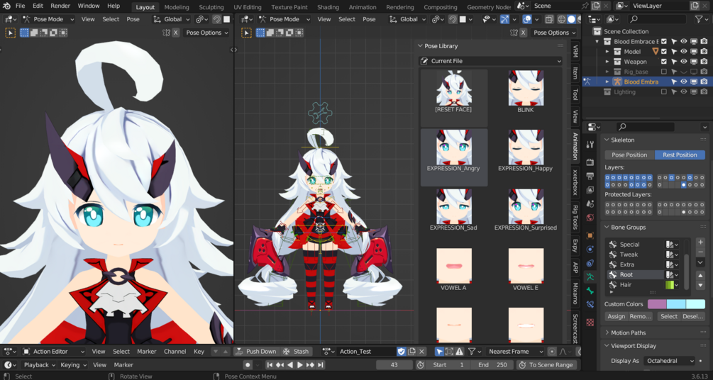Click the fake user shield icon for Action_Test
Image resolution: width=713 pixels, height=380 pixels.
[x=401, y=352]
